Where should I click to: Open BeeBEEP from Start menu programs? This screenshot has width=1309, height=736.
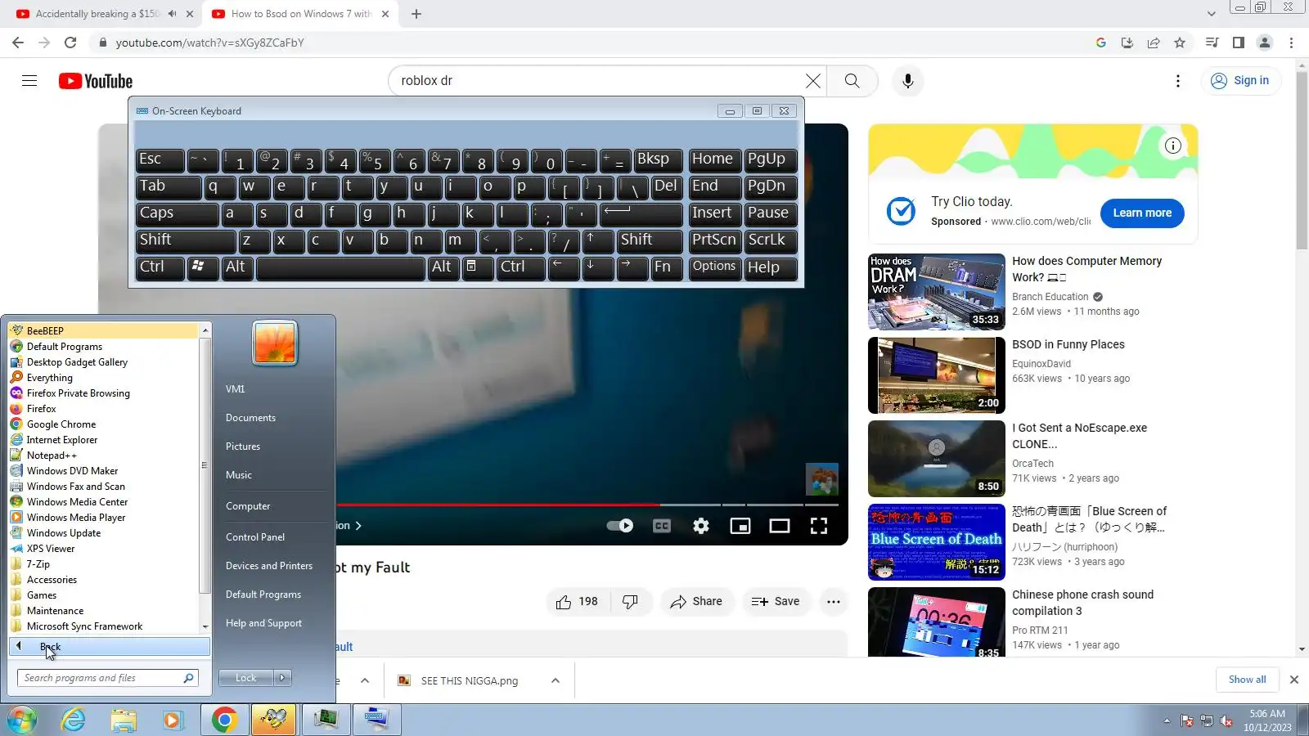point(103,330)
